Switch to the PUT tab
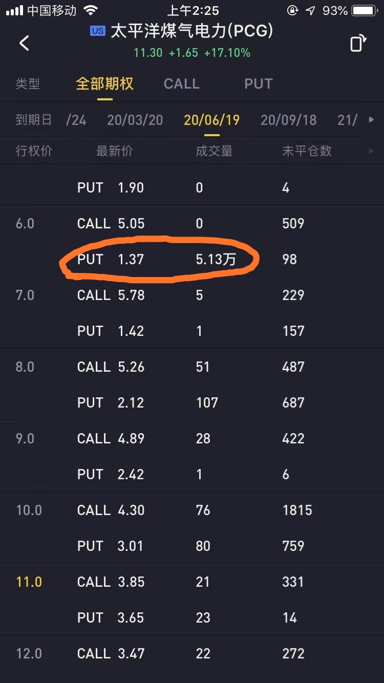This screenshot has height=683, width=384. (x=258, y=84)
